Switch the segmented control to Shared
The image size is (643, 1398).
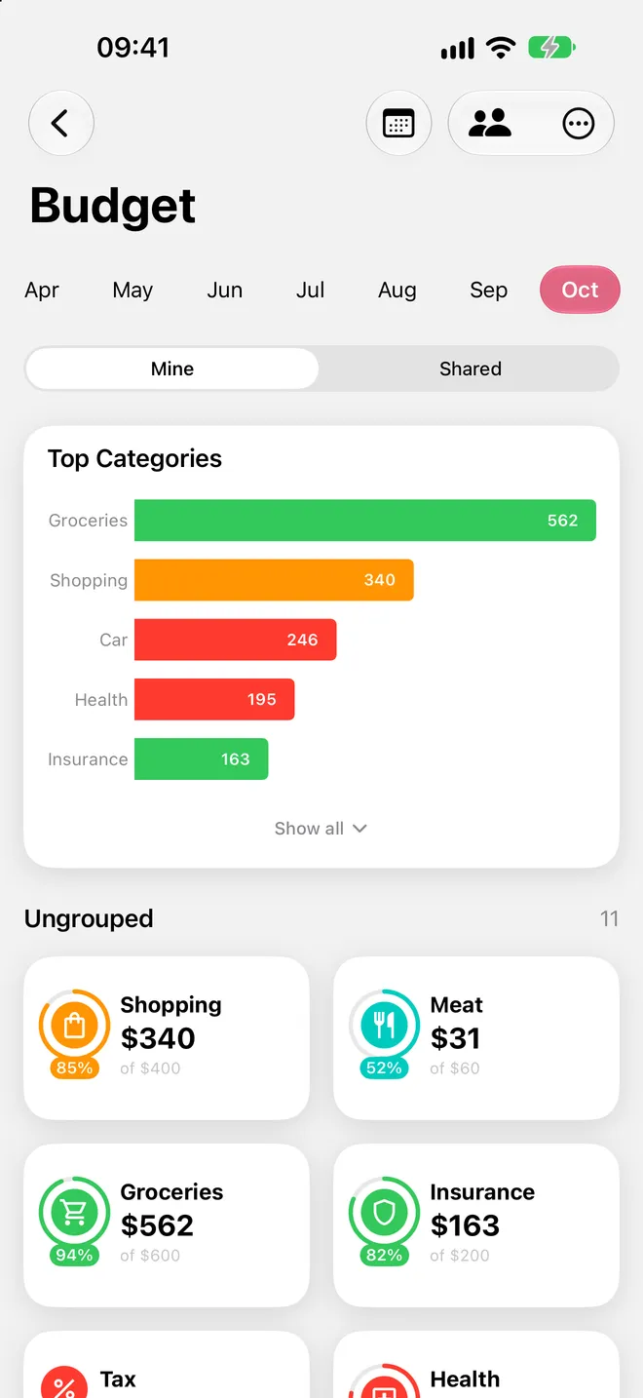coord(470,369)
